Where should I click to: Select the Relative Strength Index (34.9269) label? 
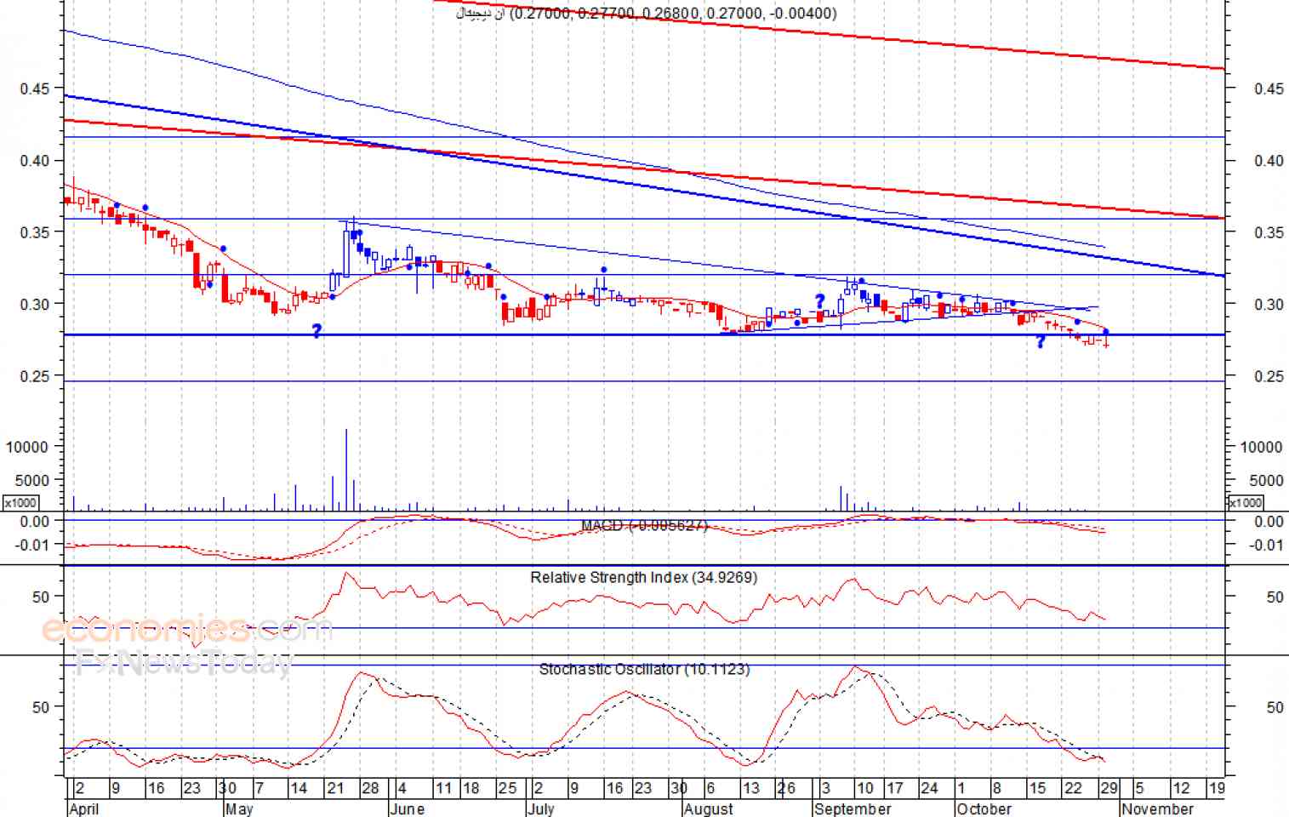click(x=644, y=577)
